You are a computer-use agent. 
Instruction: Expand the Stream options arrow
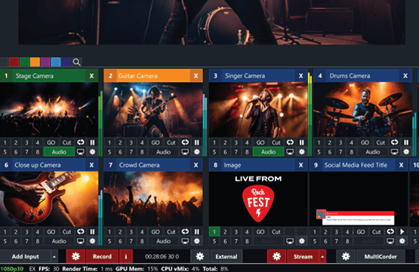click(322, 256)
